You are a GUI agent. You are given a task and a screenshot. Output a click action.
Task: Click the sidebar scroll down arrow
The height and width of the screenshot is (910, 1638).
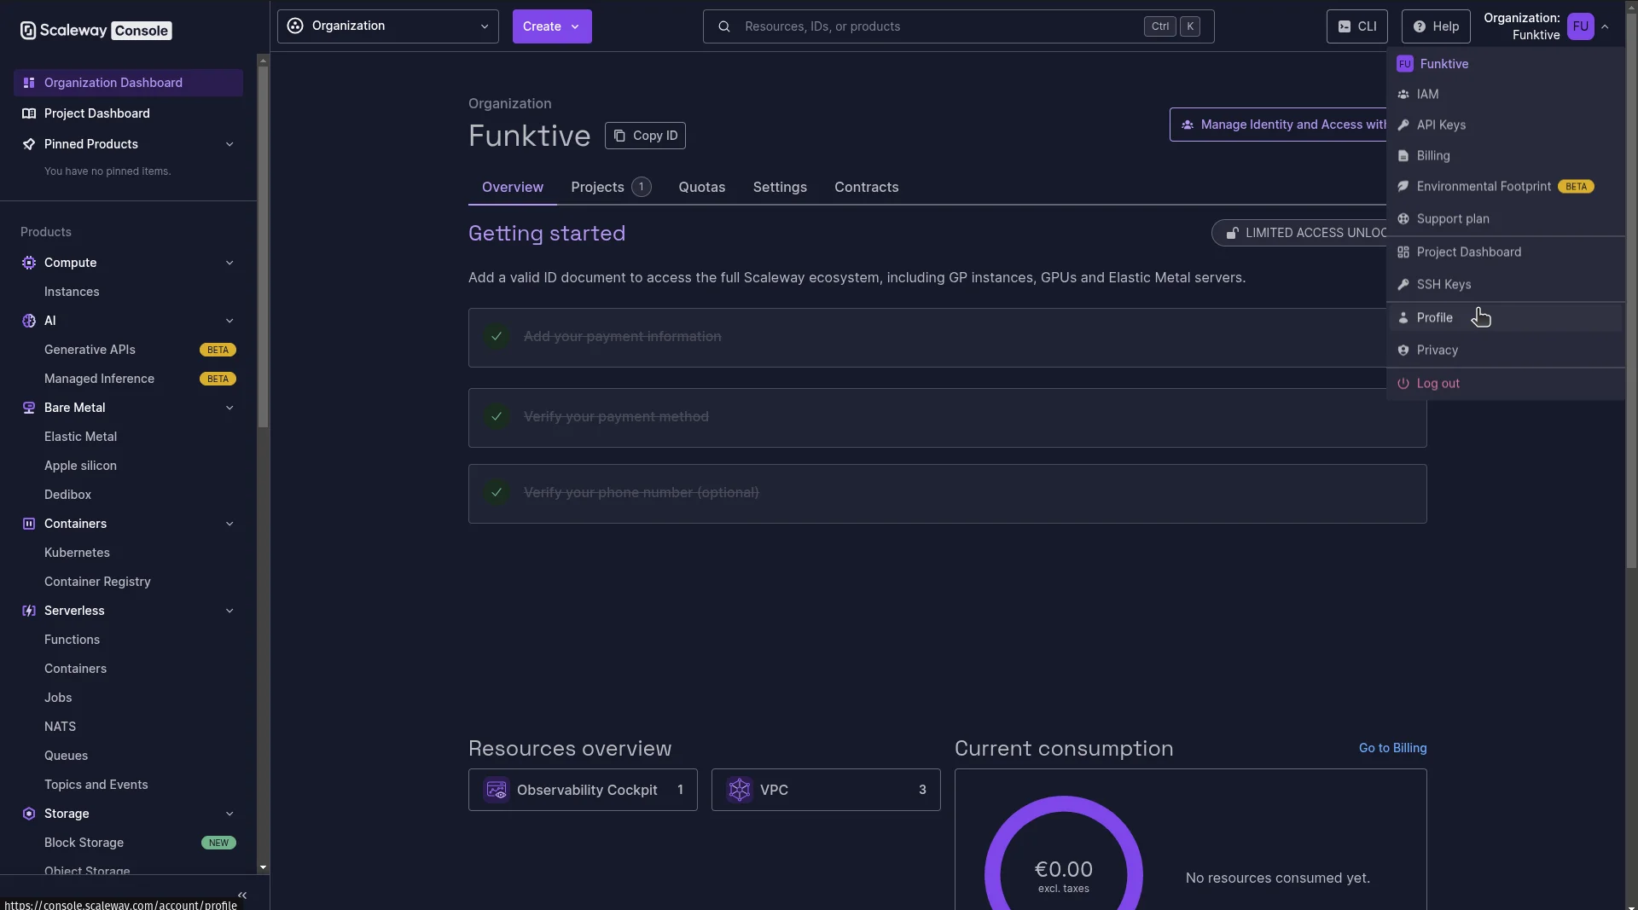(x=263, y=867)
